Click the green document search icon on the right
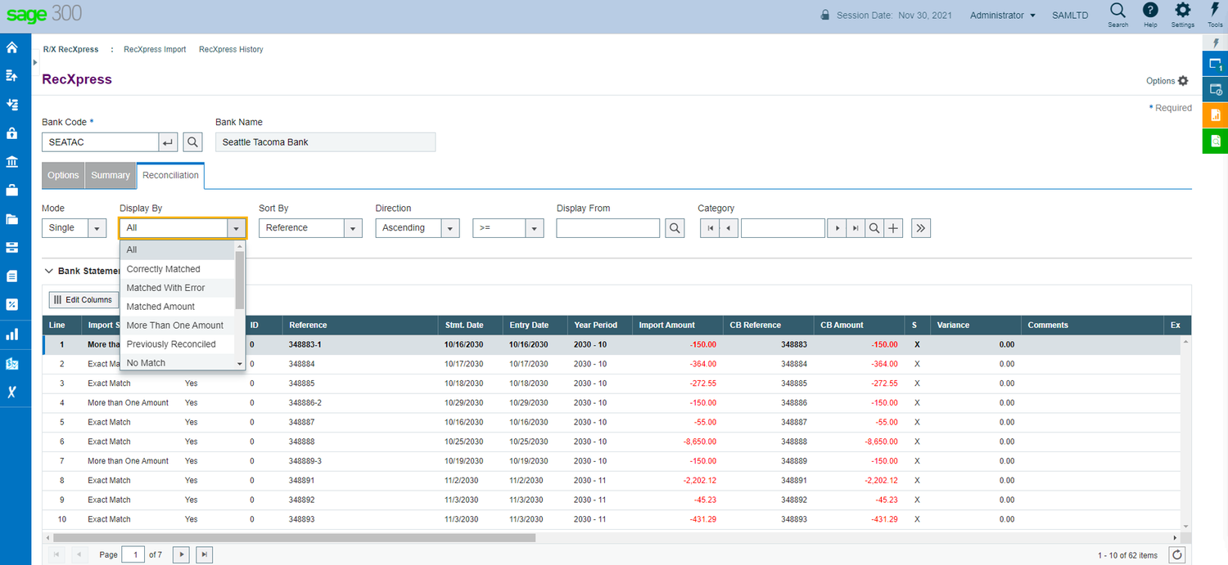This screenshot has width=1228, height=565. pyautogui.click(x=1215, y=141)
